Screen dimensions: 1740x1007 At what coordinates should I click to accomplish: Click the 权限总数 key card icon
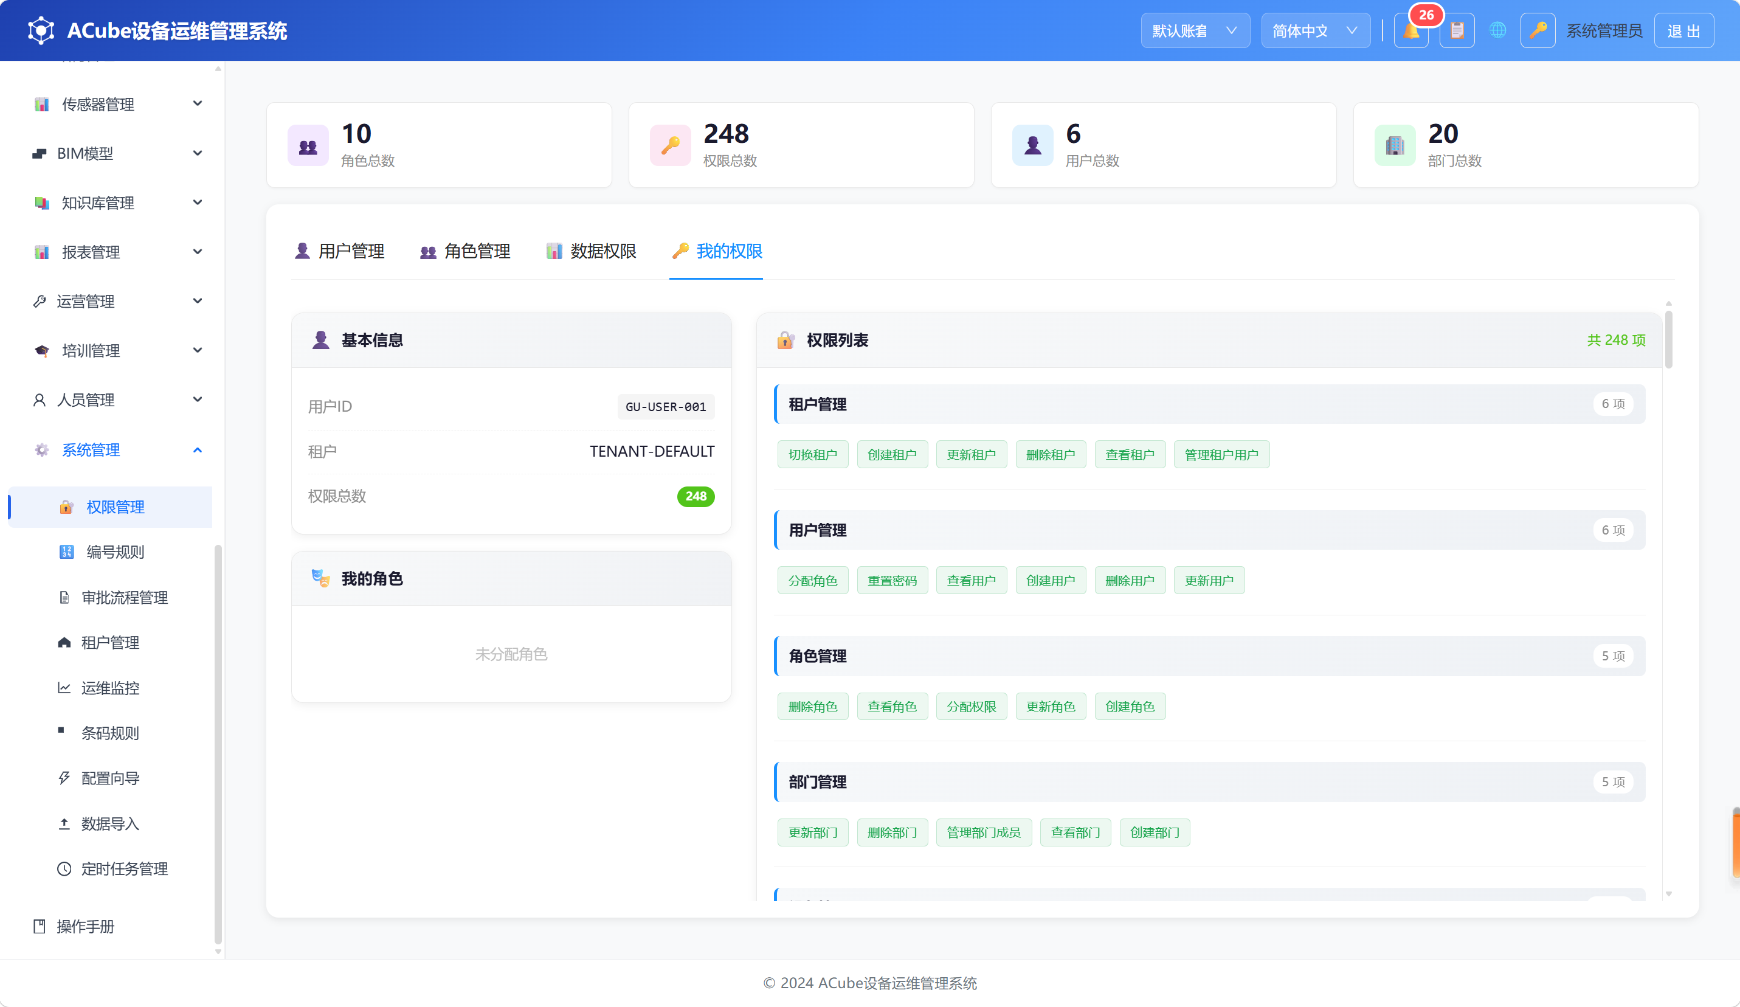click(x=670, y=145)
